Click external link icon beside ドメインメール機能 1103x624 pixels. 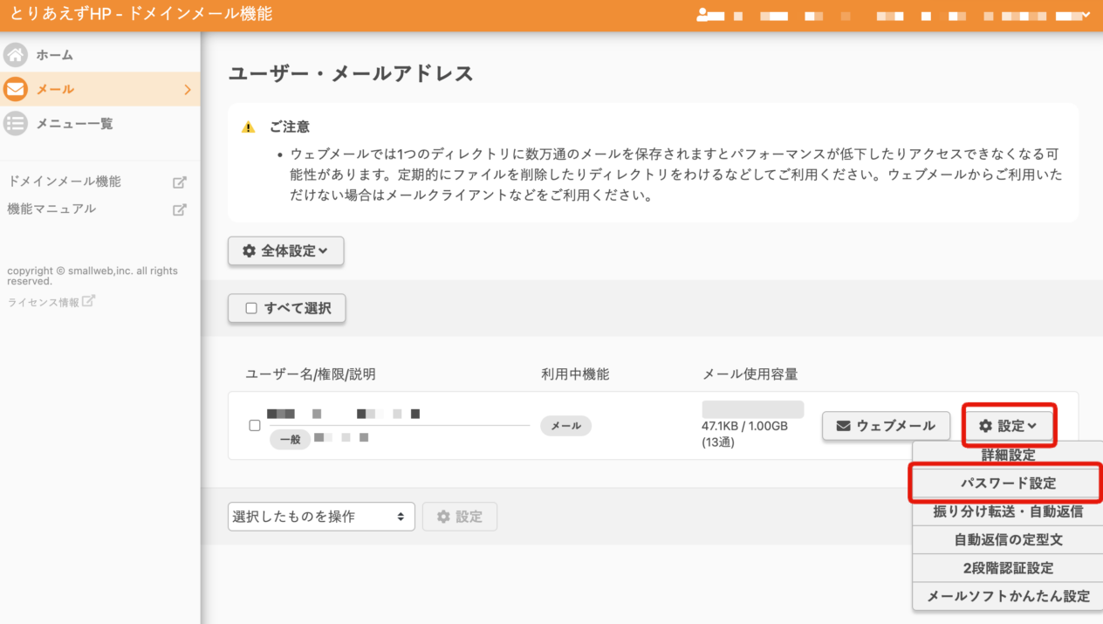click(180, 182)
